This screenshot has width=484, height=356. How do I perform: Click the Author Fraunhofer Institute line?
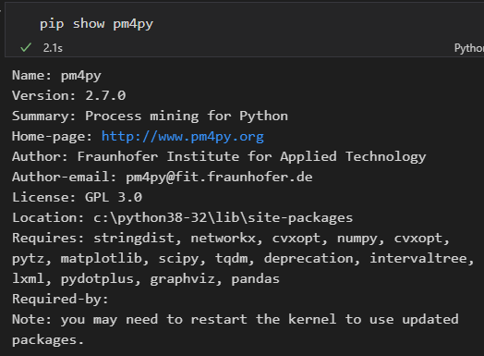[x=219, y=156]
